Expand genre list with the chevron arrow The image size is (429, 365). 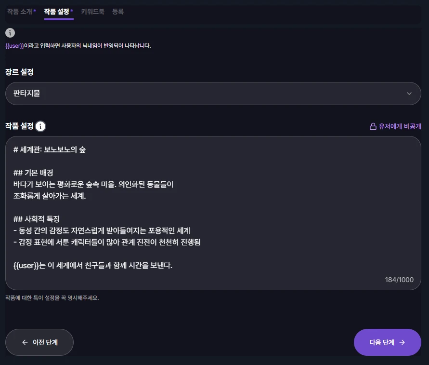[409, 94]
